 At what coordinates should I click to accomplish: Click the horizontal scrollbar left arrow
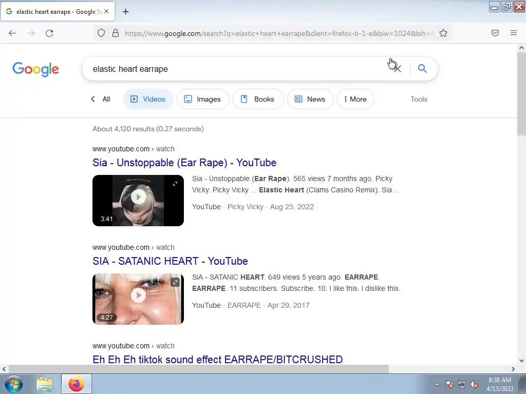(4, 369)
